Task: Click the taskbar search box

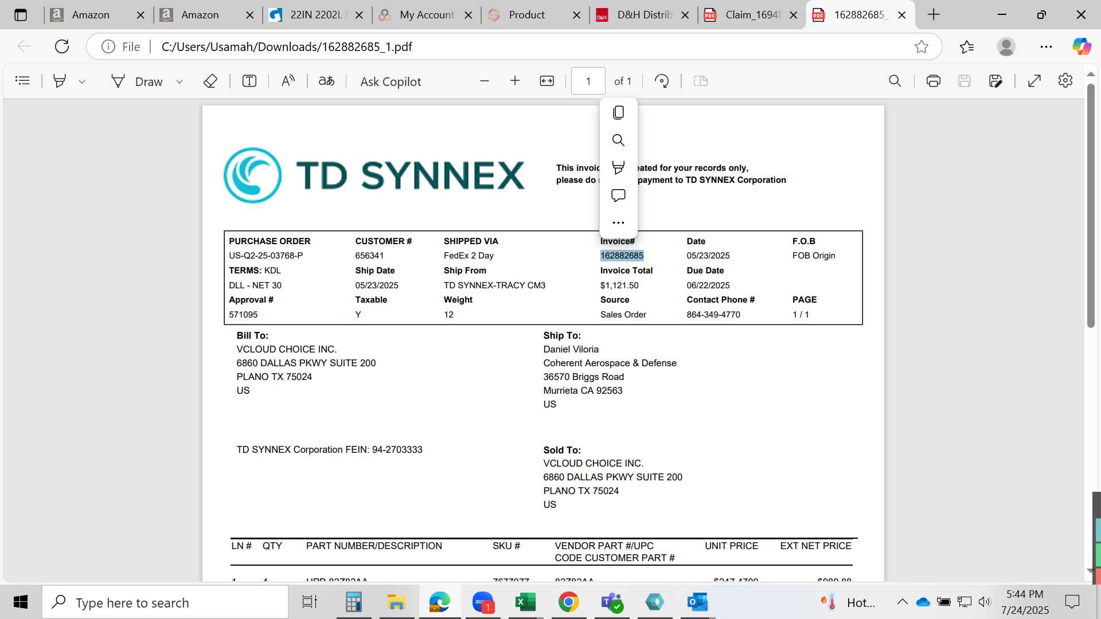Action: point(165,602)
